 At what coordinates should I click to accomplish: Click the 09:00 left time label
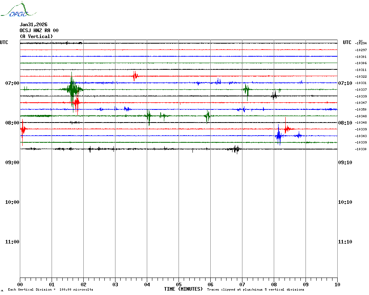pos(12,162)
